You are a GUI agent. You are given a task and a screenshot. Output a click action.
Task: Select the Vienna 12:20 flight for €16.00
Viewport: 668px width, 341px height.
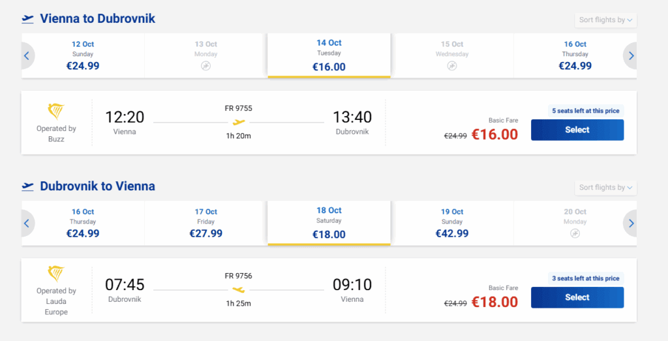577,130
